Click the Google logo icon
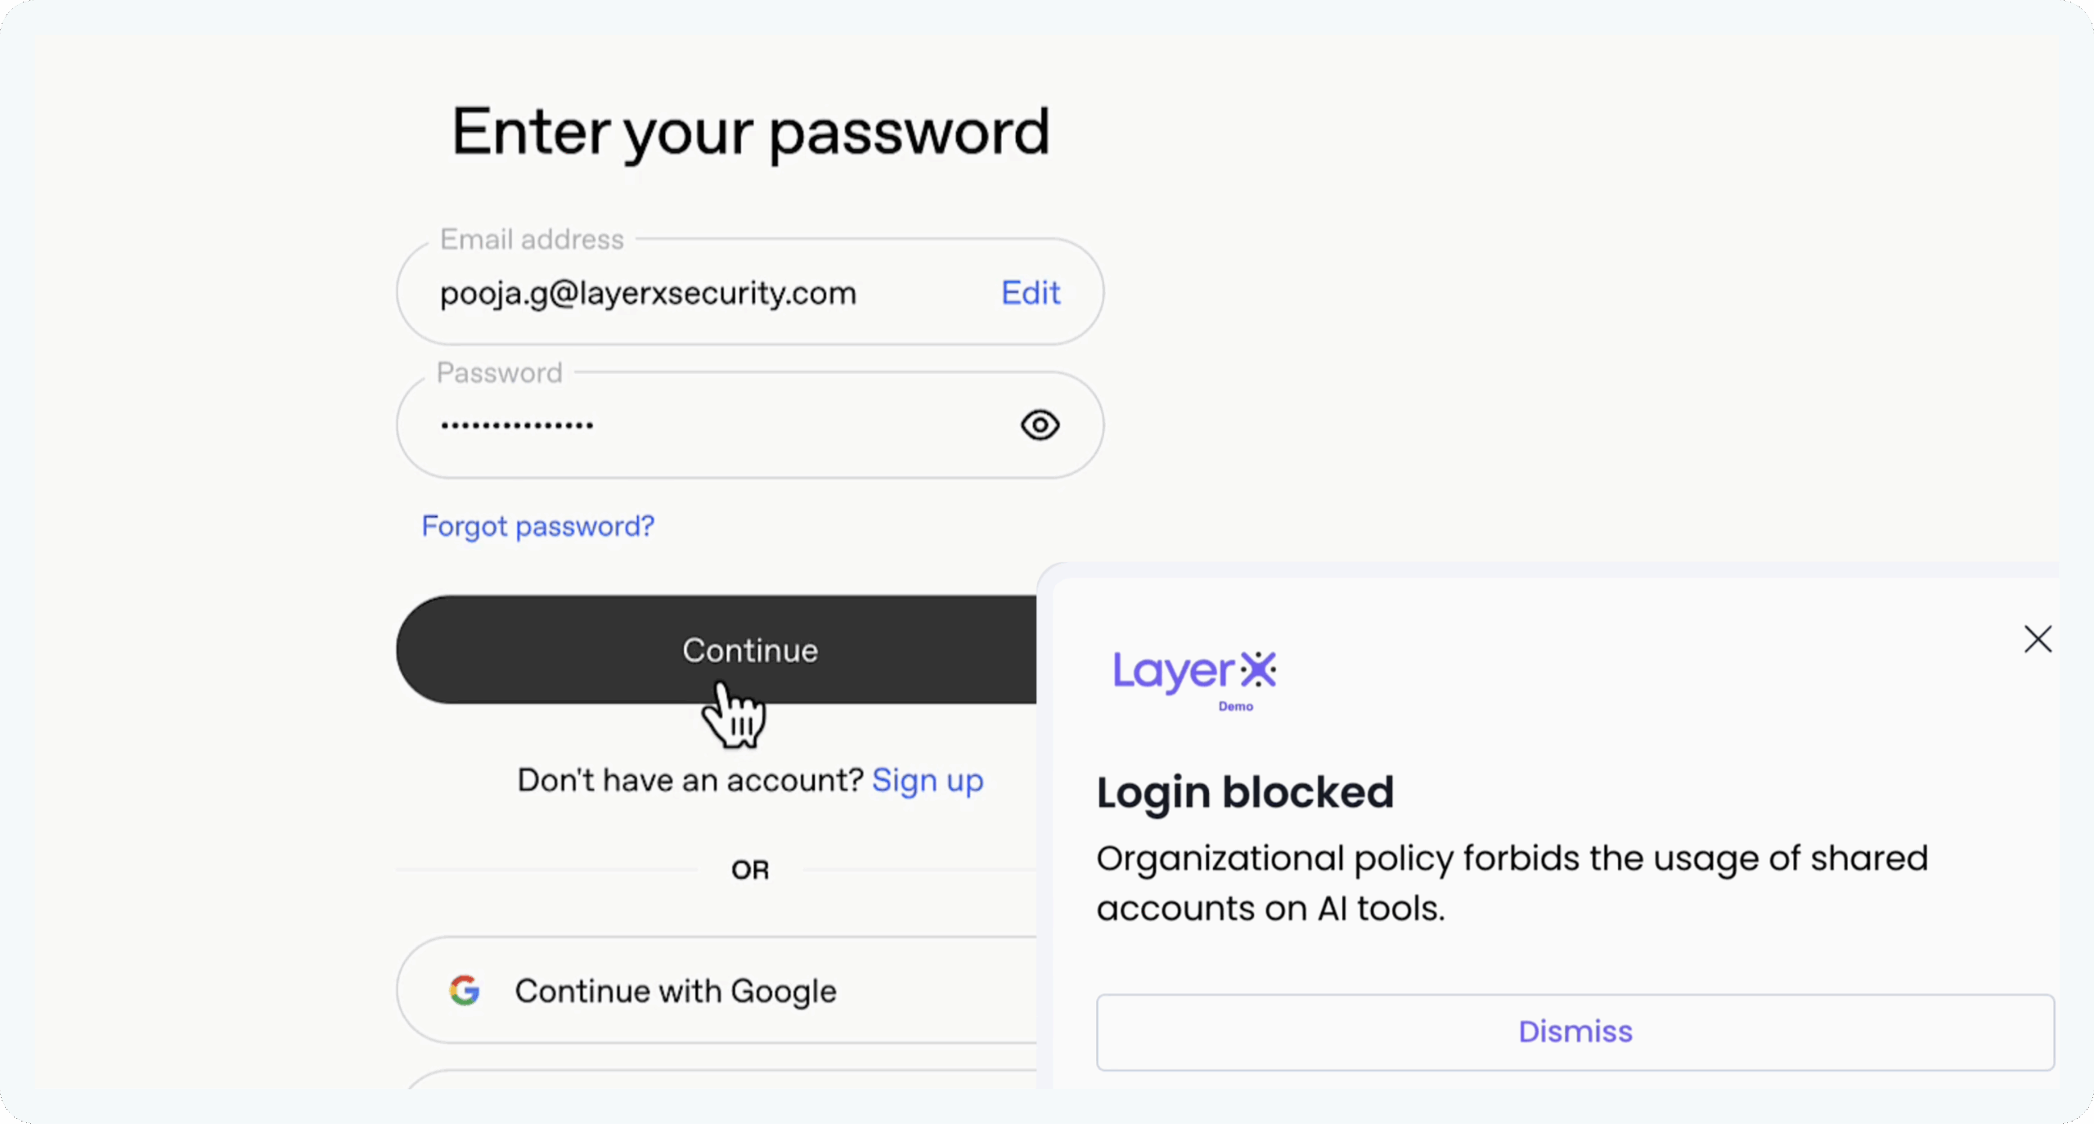The height and width of the screenshot is (1124, 2094). click(465, 991)
